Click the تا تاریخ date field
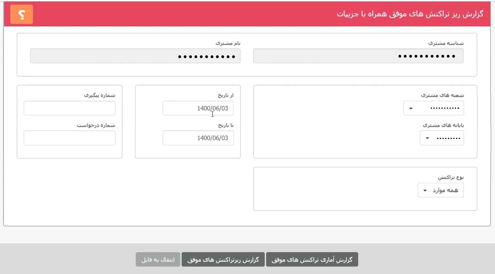The image size is (495, 274). pos(198,138)
